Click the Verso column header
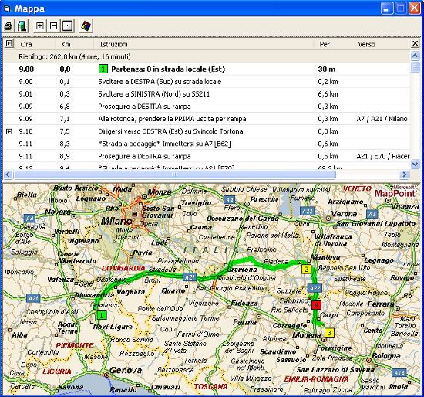The height and width of the screenshot is (397, 424). (x=367, y=44)
